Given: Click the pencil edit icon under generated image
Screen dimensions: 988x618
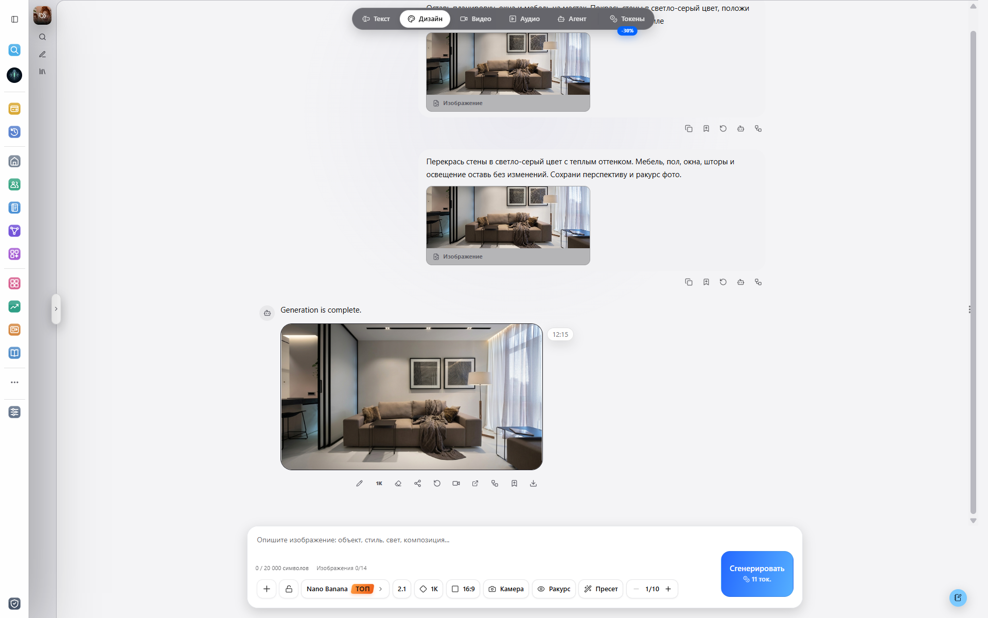Looking at the screenshot, I should [359, 483].
